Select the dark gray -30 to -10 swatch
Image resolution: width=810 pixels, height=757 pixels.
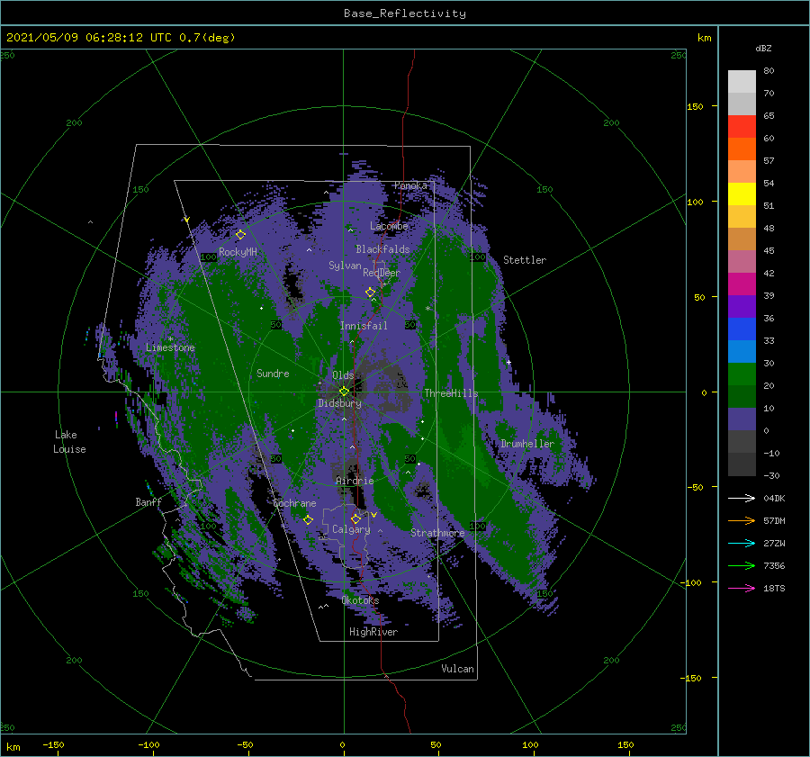(x=742, y=464)
